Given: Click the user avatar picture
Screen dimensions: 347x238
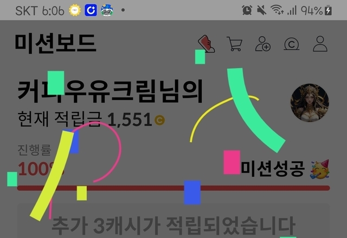Looking at the screenshot, I should (x=310, y=103).
